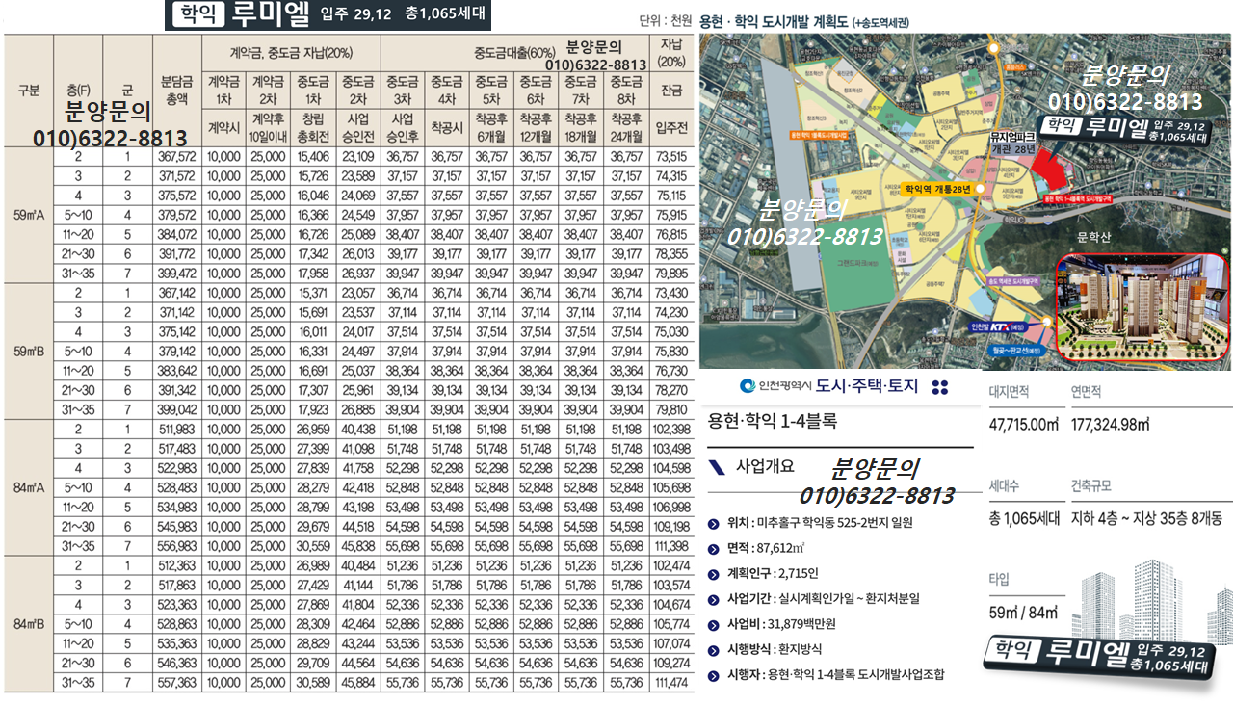Click the 단위 : 천원 unit note
1234x705 pixels.
tap(665, 21)
